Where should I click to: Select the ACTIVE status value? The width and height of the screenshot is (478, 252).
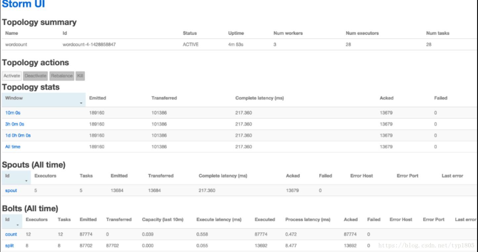(x=191, y=45)
